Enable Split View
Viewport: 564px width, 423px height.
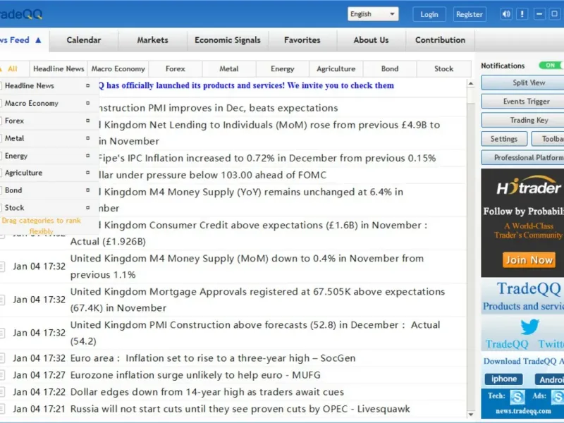pyautogui.click(x=524, y=82)
